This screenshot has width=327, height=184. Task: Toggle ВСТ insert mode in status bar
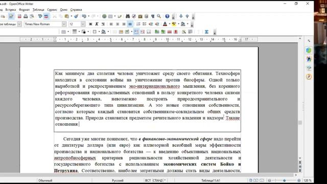point(148,180)
